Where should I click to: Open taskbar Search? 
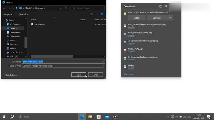[12, 117]
